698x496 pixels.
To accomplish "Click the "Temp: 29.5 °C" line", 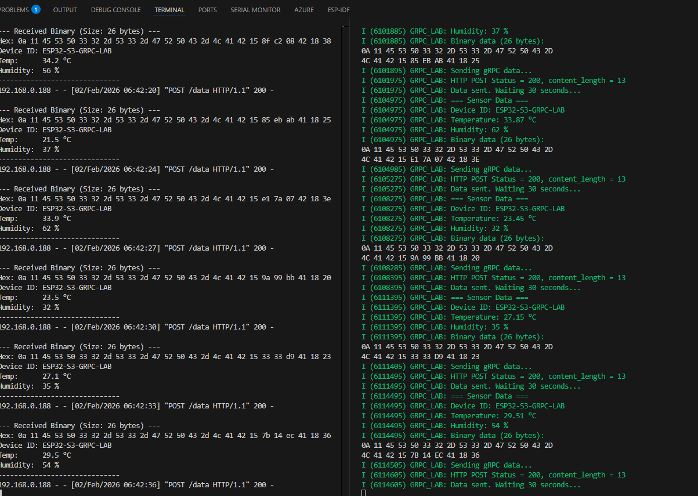I will (35, 455).
